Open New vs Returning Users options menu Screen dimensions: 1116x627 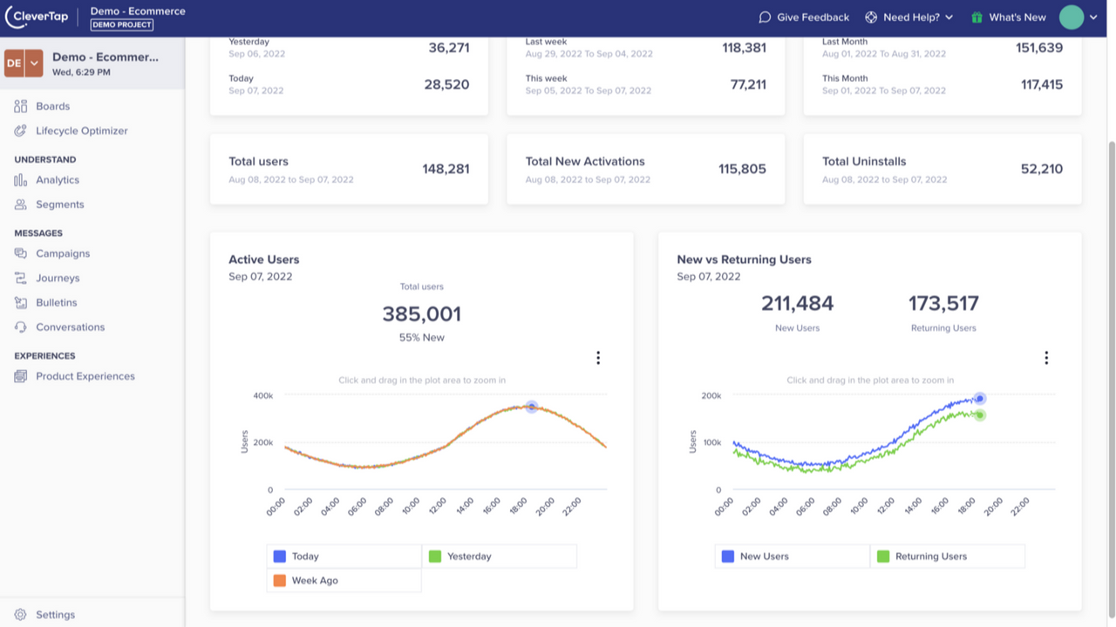click(x=1045, y=357)
